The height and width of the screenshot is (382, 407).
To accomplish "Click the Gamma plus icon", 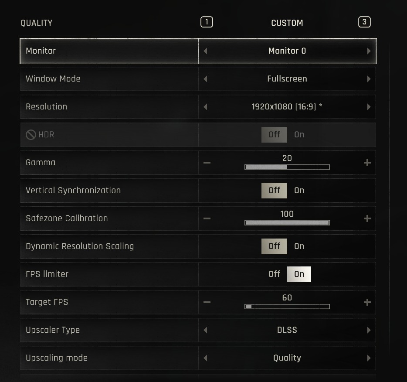I will click(367, 163).
